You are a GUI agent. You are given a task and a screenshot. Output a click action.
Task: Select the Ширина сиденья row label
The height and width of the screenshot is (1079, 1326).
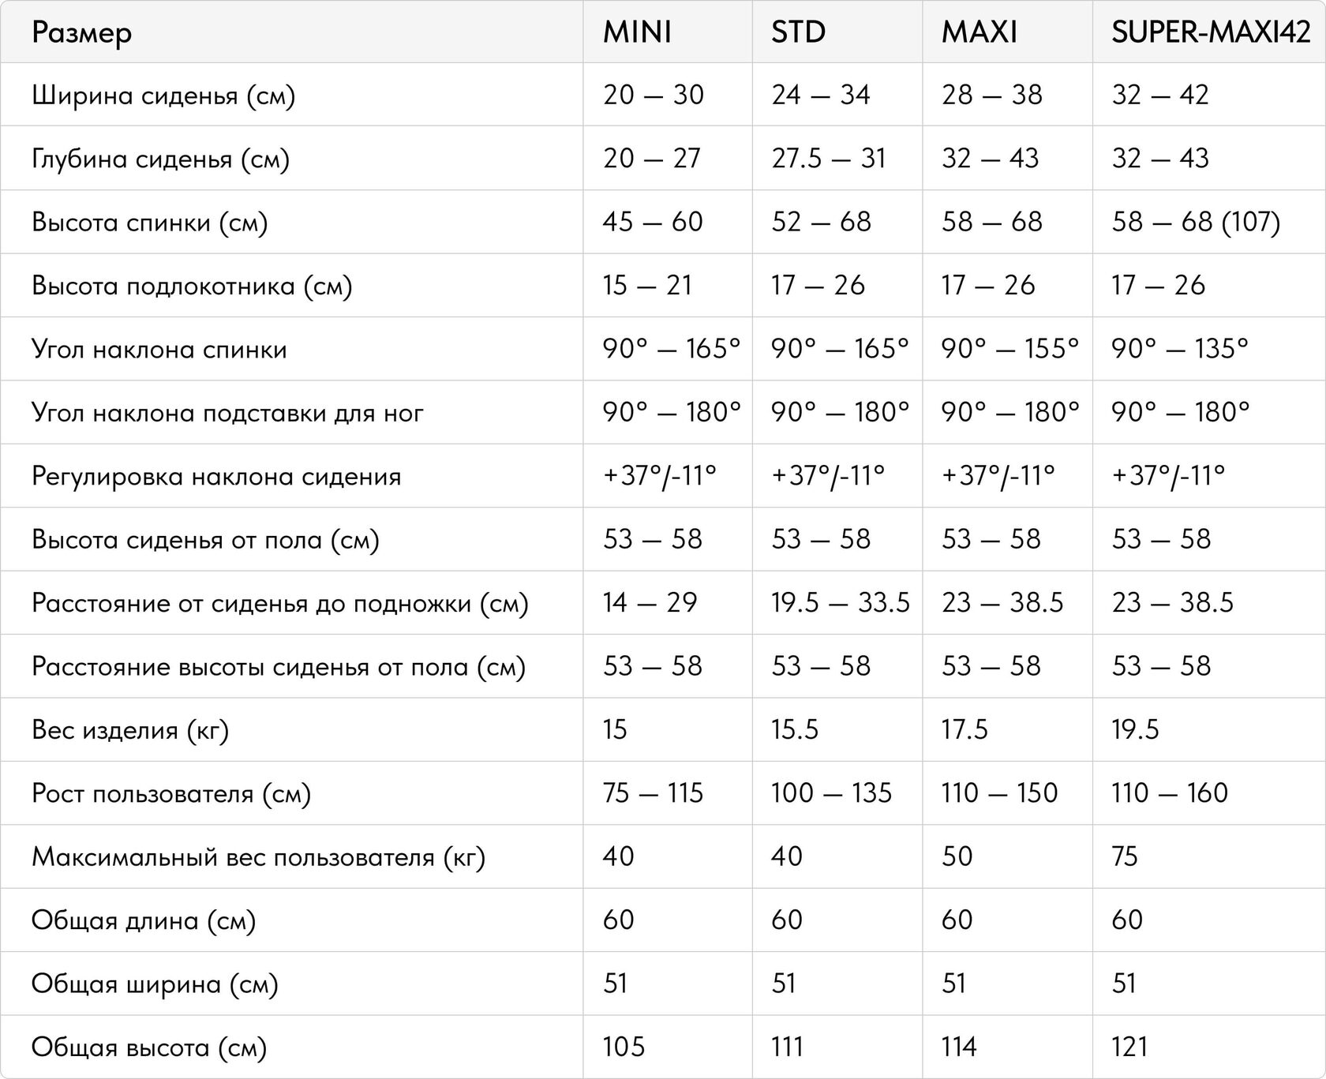pos(163,96)
